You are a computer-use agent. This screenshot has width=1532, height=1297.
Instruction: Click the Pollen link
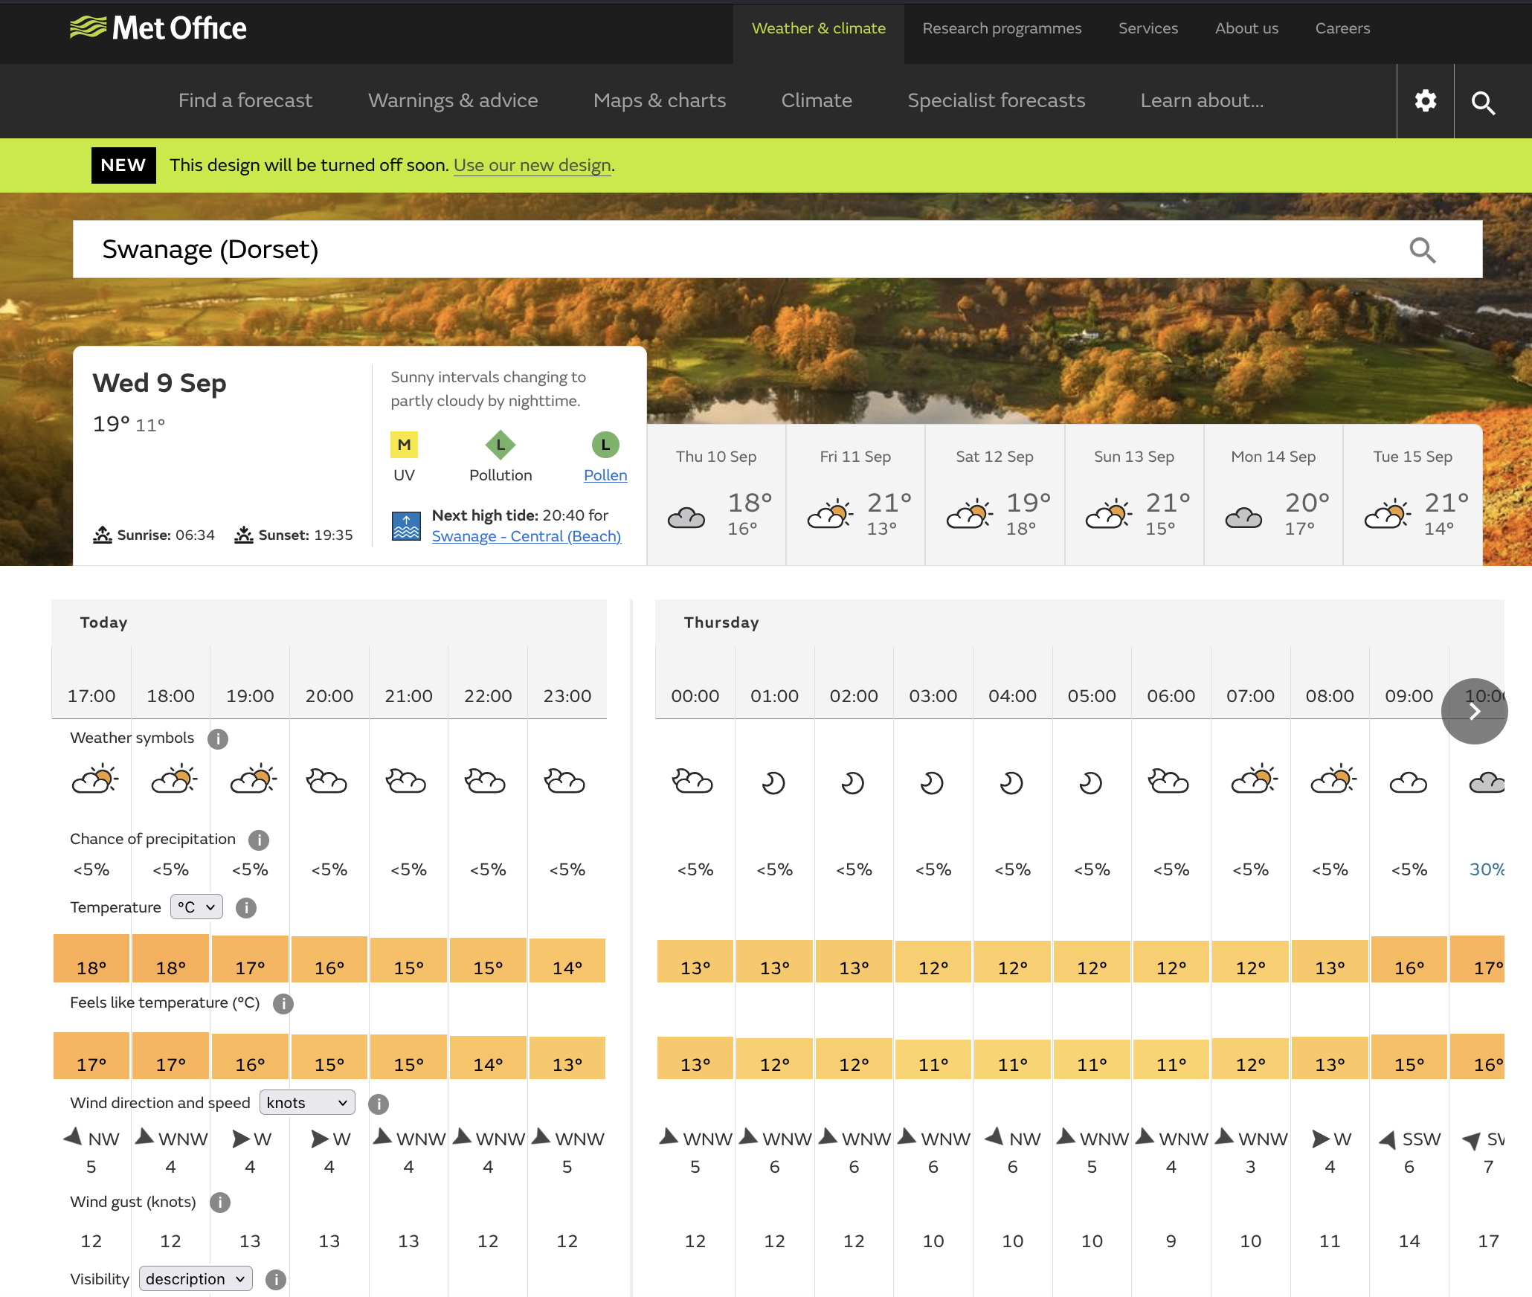pyautogui.click(x=605, y=475)
